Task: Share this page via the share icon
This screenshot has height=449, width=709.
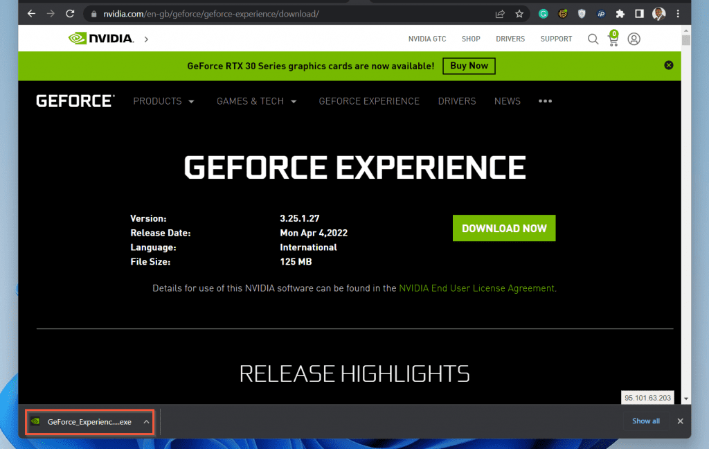Action: click(500, 14)
